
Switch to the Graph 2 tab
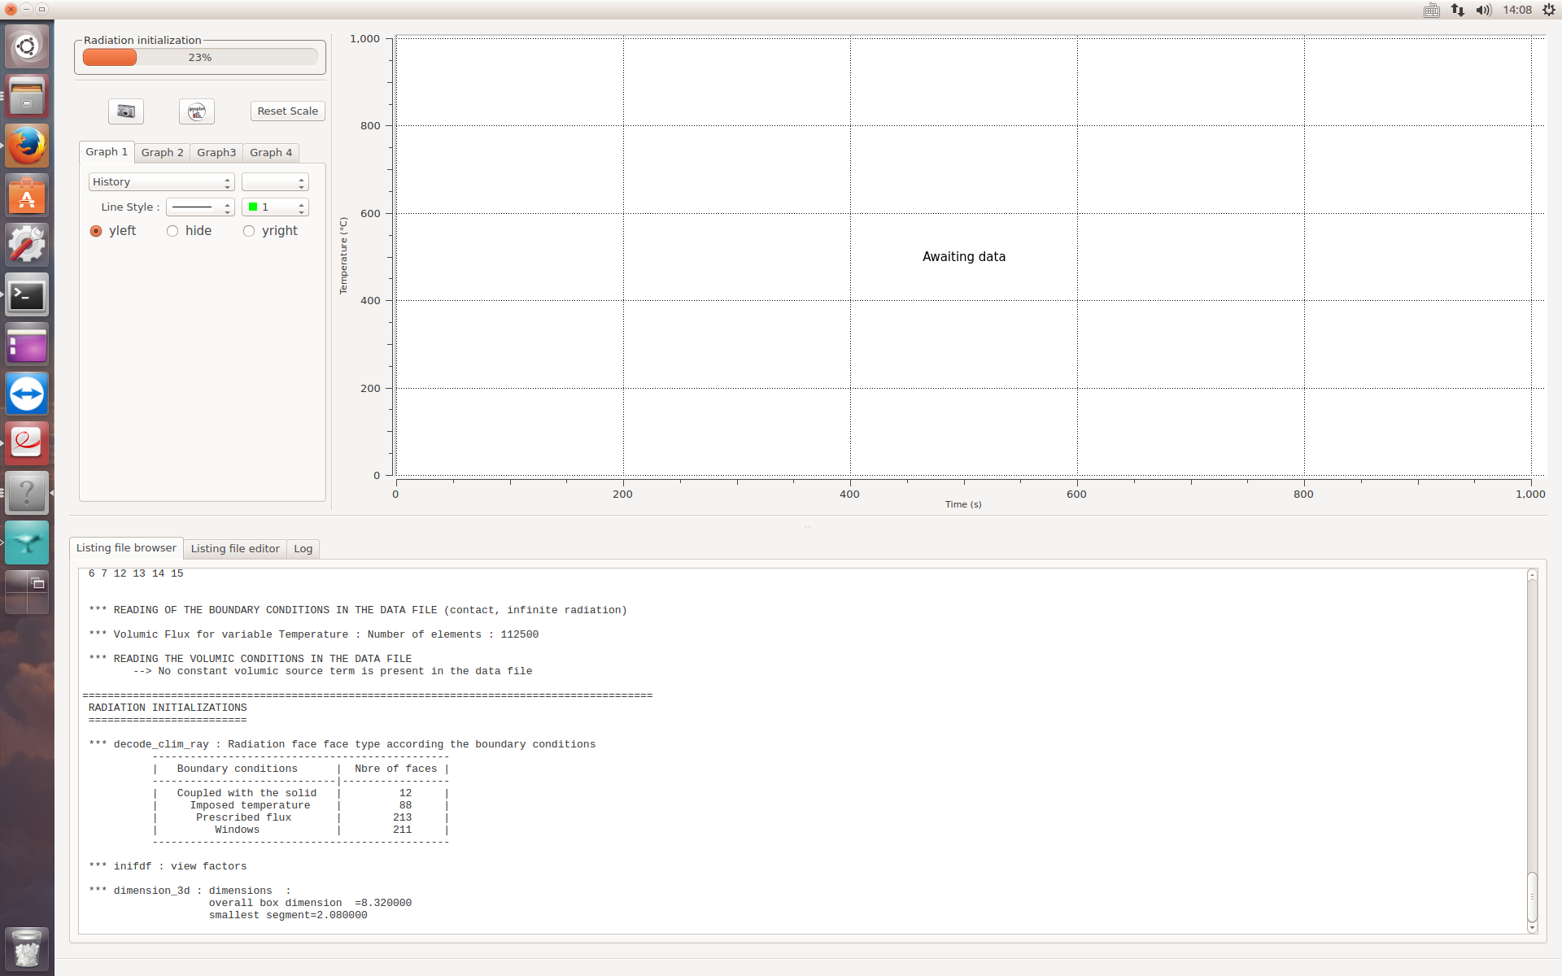pos(162,153)
